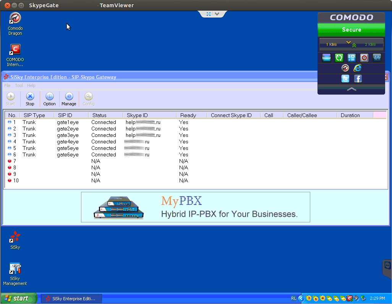This screenshot has height=304, width=392.
Task: Open the SiSky Management desktop shortcut
Action: click(15, 273)
